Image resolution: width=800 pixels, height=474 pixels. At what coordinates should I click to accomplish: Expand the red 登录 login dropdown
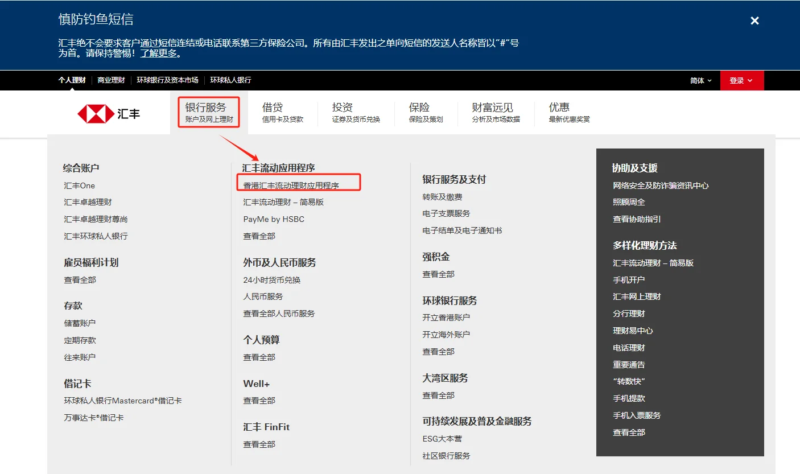tap(741, 80)
